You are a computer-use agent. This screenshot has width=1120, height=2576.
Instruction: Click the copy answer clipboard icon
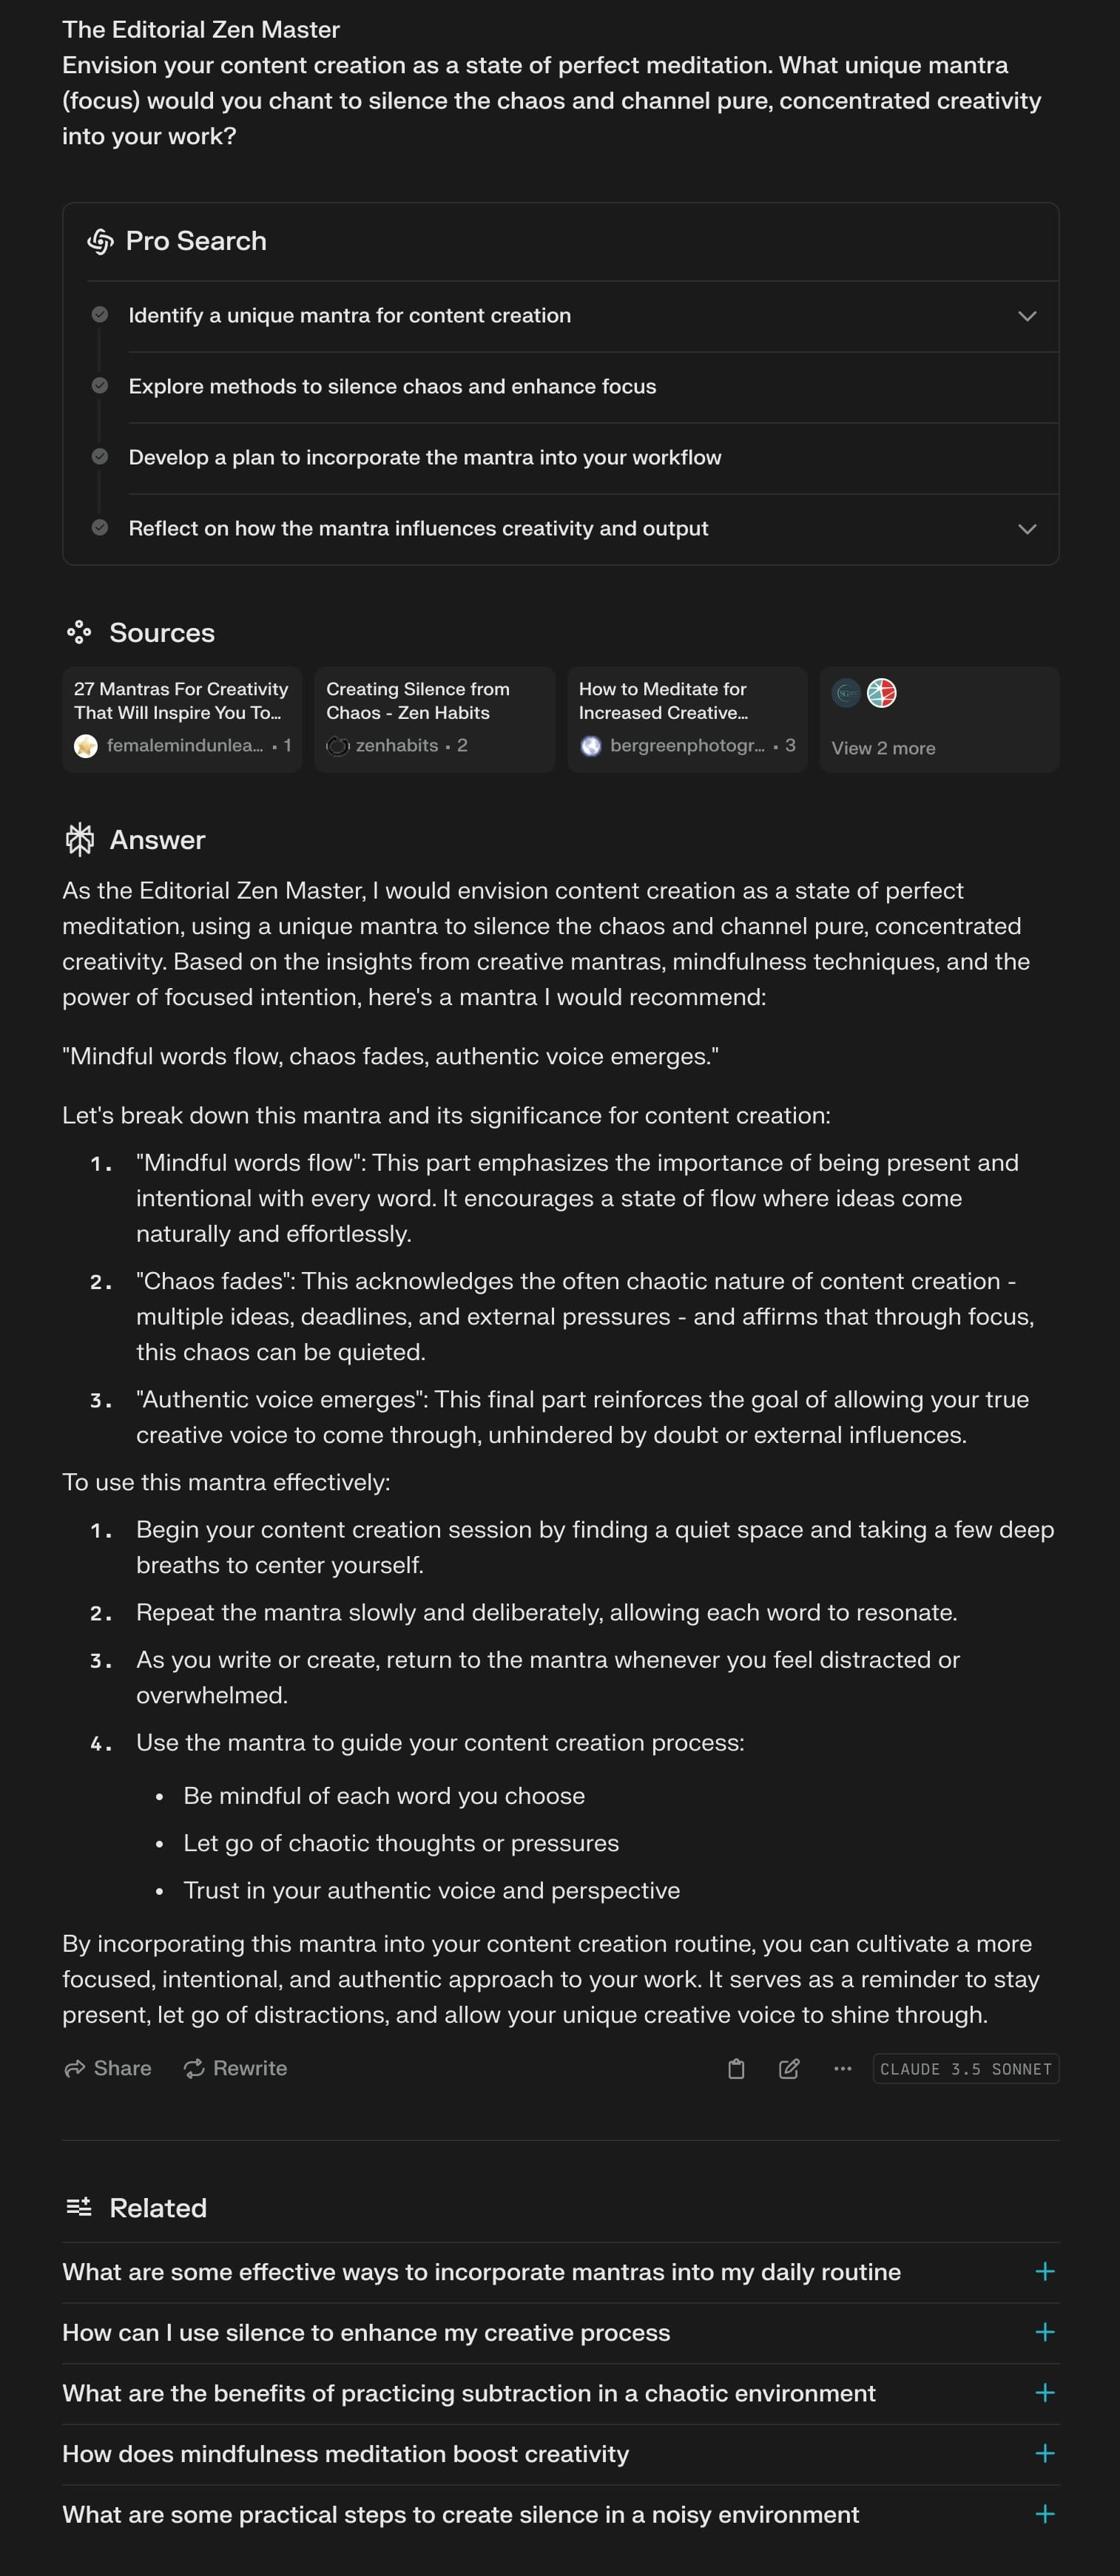[736, 2068]
